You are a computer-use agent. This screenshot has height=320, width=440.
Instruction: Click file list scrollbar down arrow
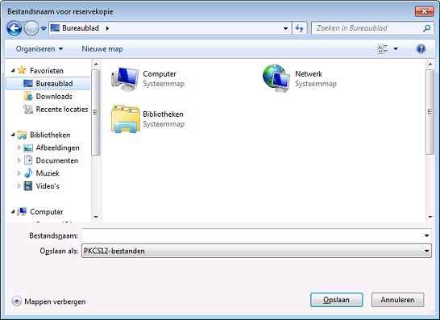[430, 218]
